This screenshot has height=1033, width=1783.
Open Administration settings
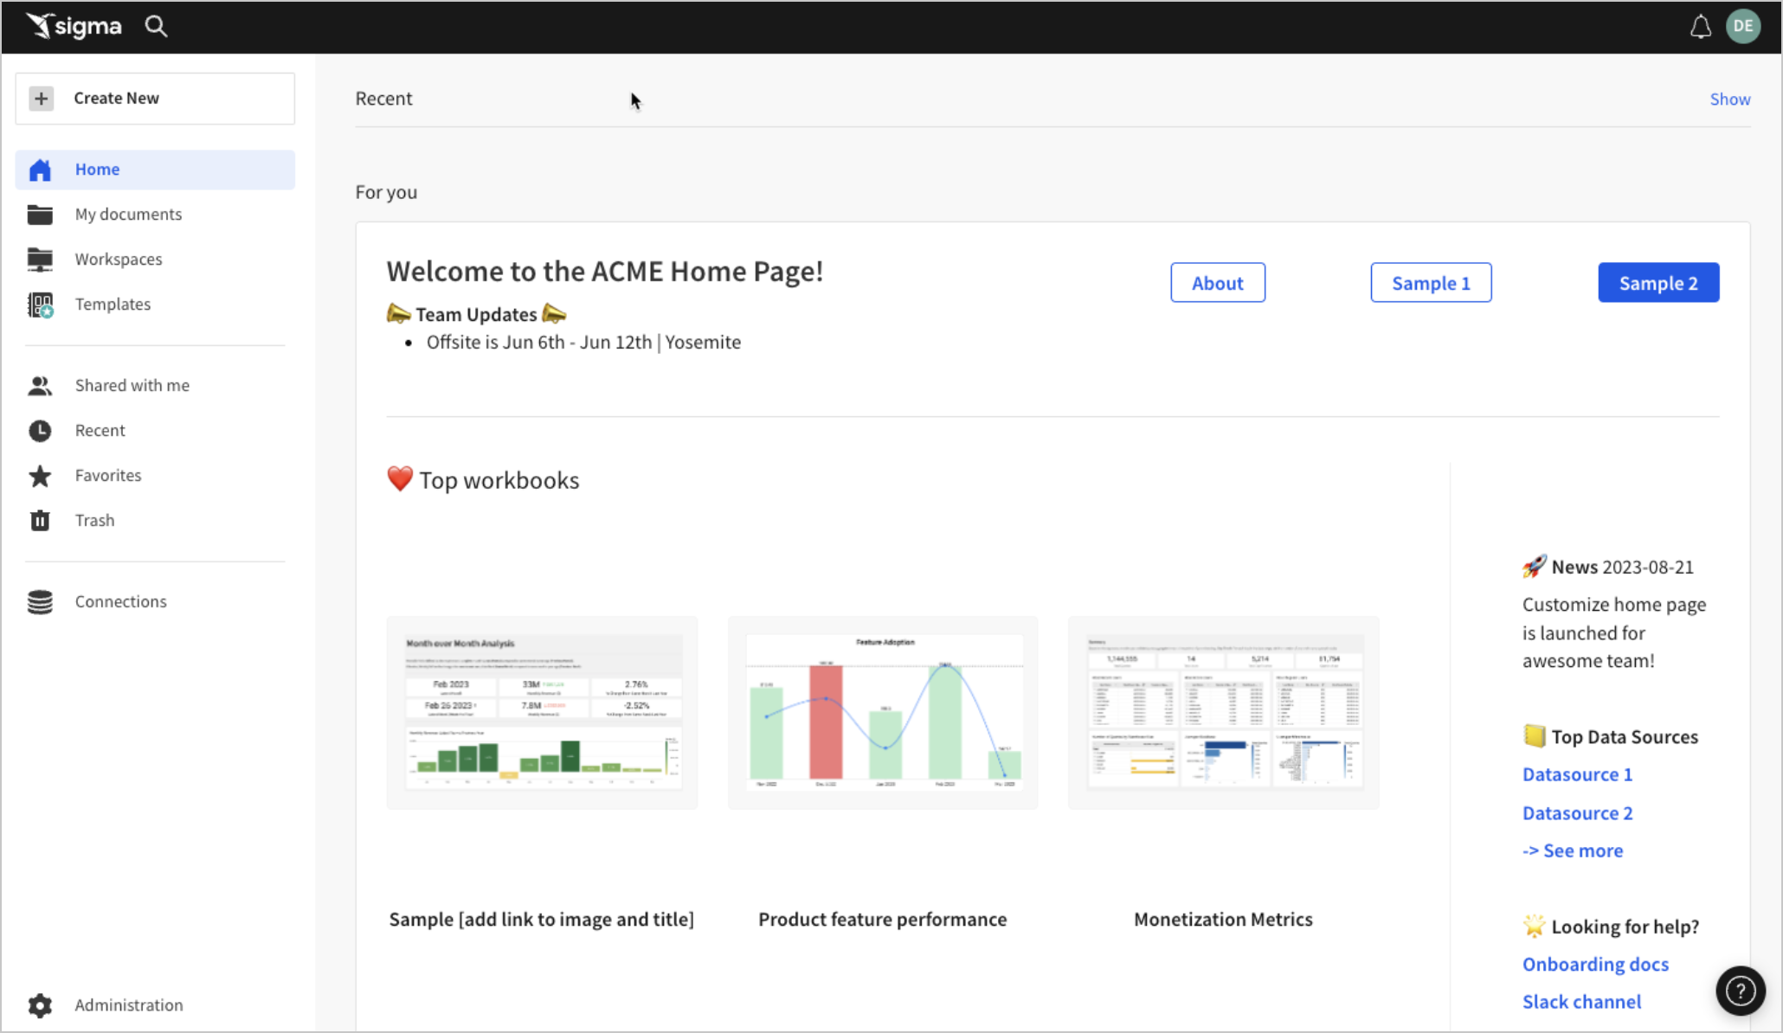pyautogui.click(x=128, y=1004)
